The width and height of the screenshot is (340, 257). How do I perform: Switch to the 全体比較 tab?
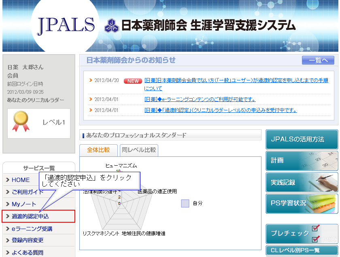click(98, 150)
